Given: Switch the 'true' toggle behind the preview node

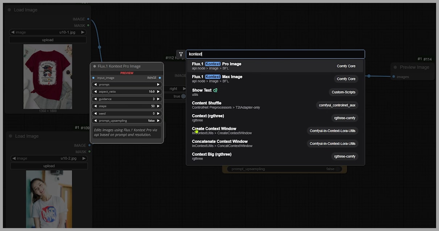Looking at the screenshot, I should (183, 96).
